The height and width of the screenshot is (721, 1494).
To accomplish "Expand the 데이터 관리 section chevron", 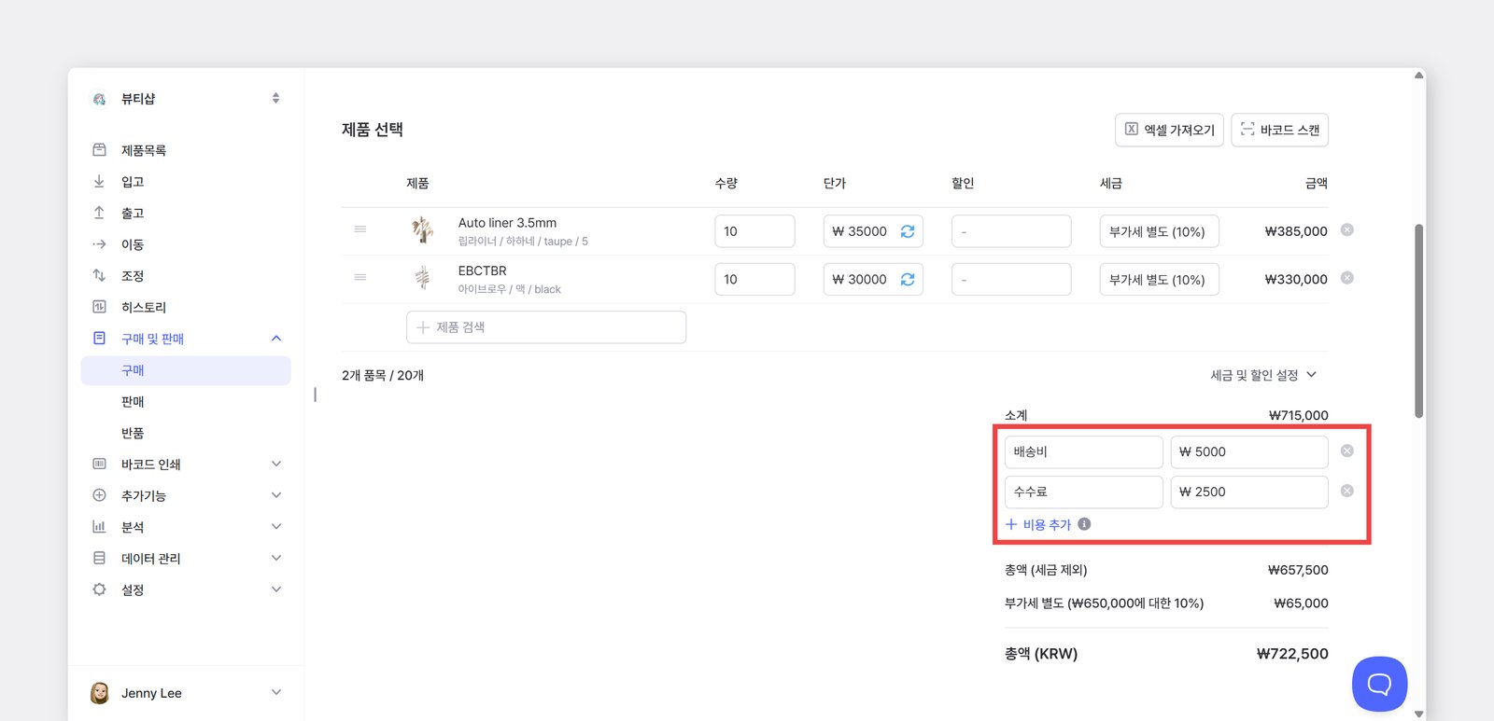I will [x=276, y=558].
